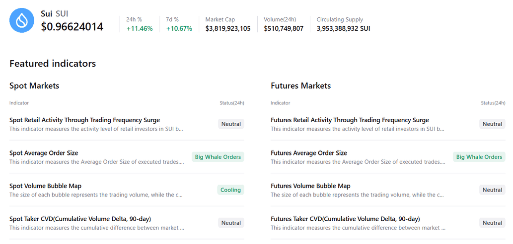Open the Futures Average Order Size indicator

tap(309, 153)
